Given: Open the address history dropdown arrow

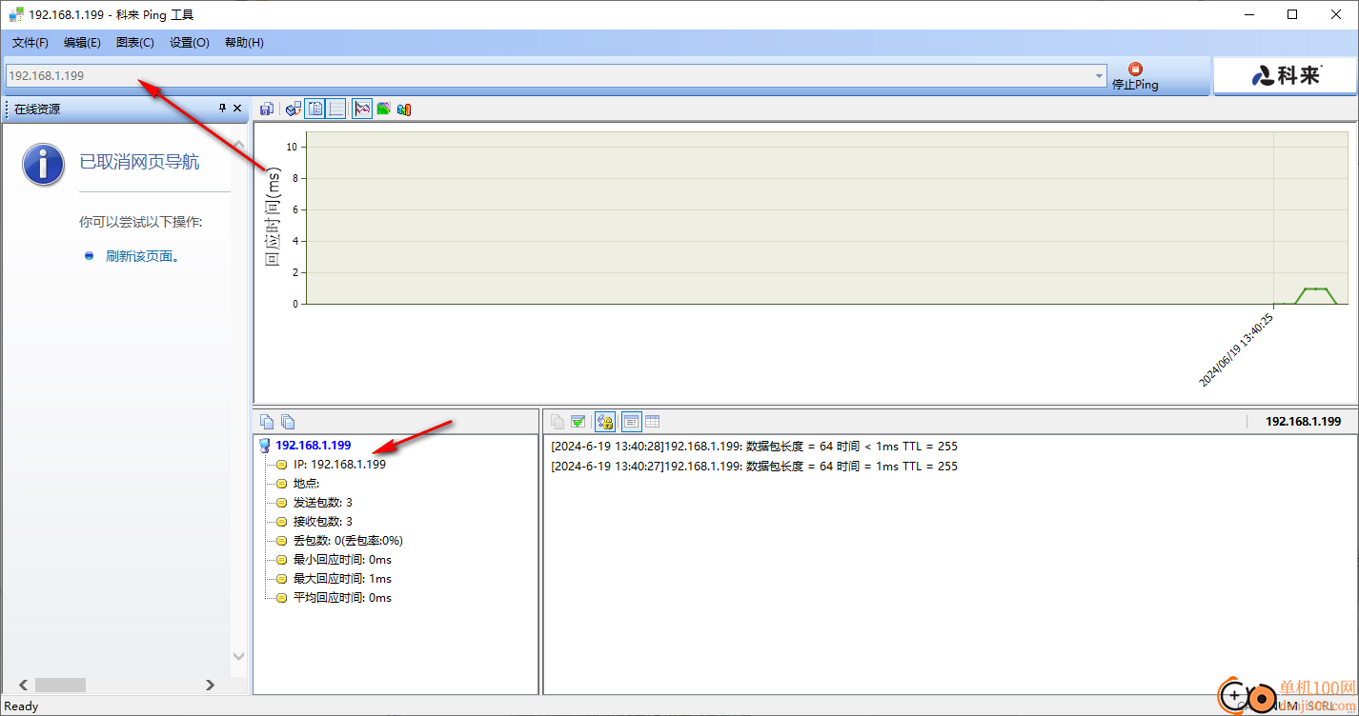Looking at the screenshot, I should coord(1100,75).
